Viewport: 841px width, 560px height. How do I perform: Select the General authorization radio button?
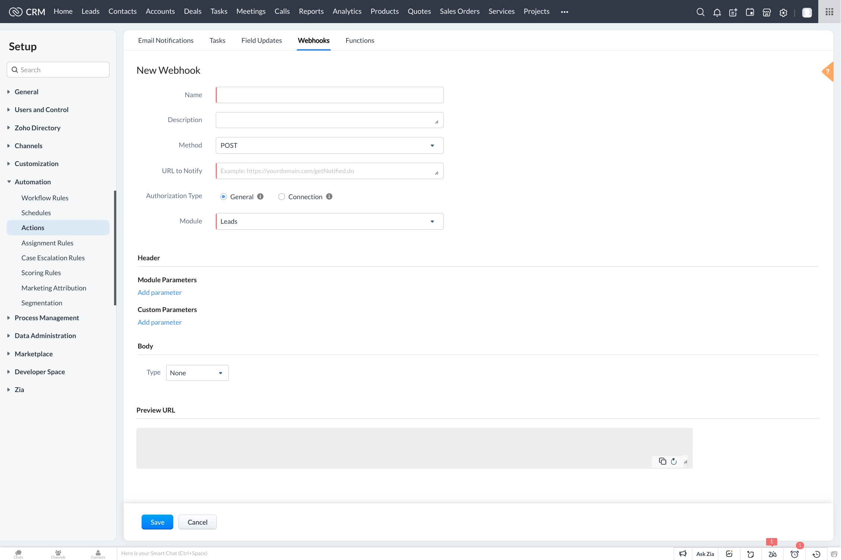[x=223, y=196]
